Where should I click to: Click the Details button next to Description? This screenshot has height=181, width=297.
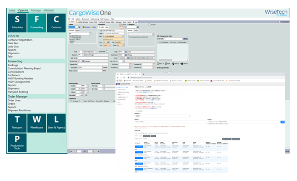pyautogui.click(x=106, y=67)
